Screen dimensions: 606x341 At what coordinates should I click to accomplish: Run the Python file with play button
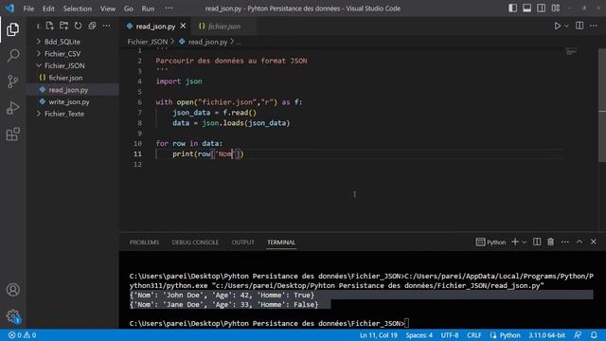click(558, 26)
